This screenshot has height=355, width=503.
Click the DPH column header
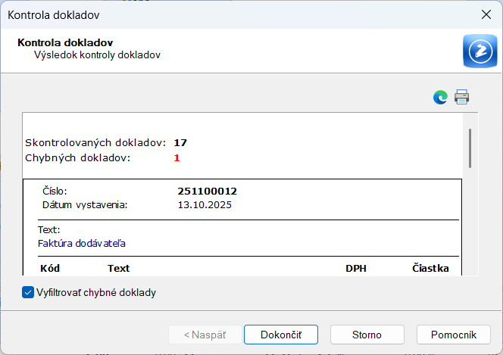[356, 268]
